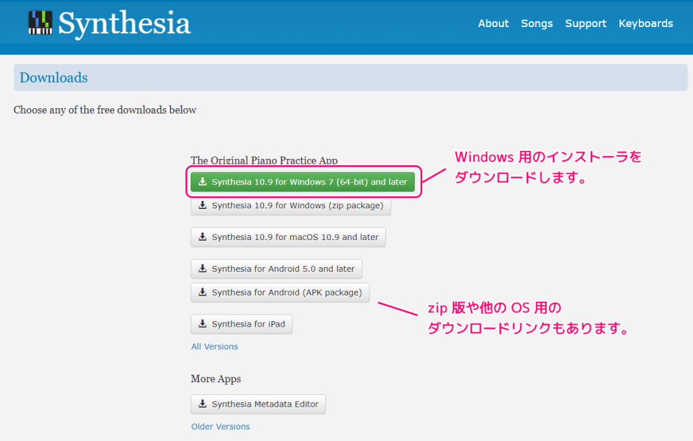Click the download icon on the macOS 10.9 button
Image resolution: width=693 pixels, height=441 pixels.
coord(202,237)
